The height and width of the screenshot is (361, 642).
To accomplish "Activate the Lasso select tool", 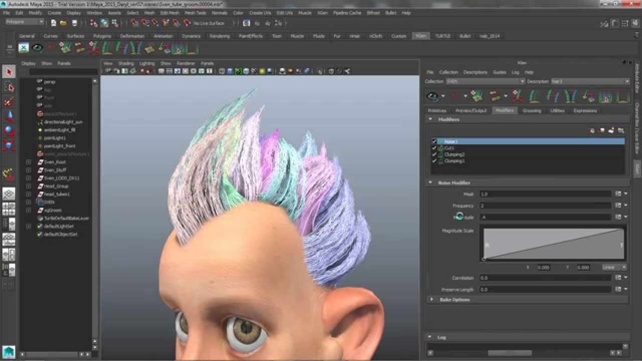I will (x=9, y=87).
